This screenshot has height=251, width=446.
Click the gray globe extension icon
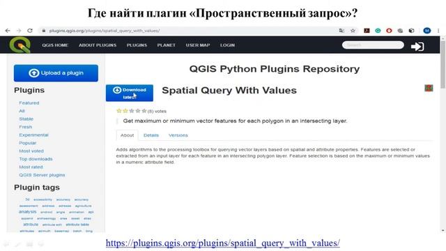[x=400, y=31]
